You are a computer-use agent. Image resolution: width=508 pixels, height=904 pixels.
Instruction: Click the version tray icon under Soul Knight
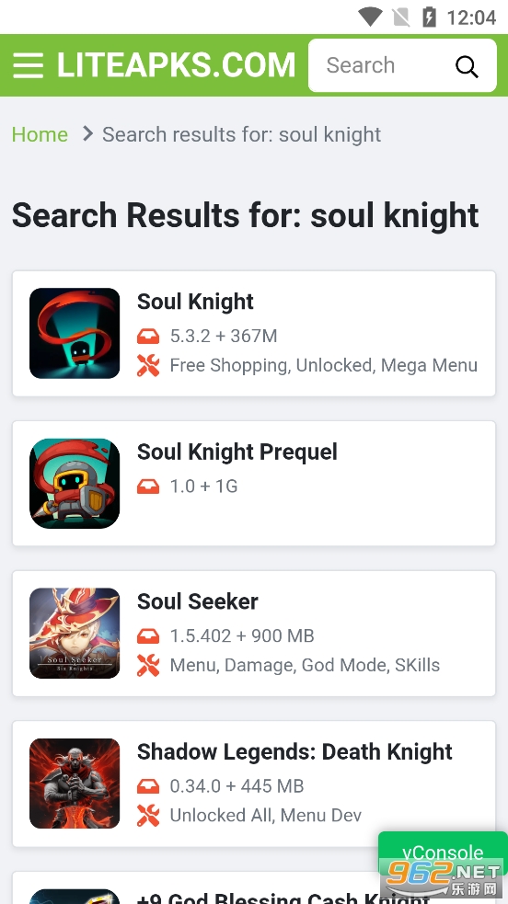[x=148, y=336]
